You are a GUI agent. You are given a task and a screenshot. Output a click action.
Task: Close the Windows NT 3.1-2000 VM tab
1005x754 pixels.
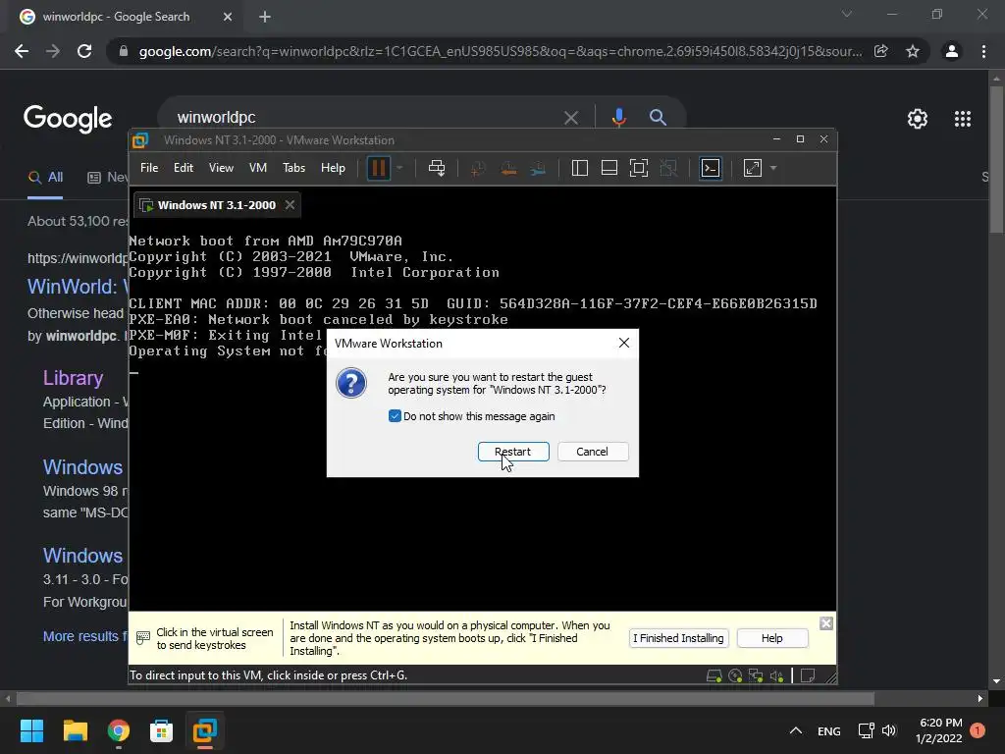click(x=290, y=204)
